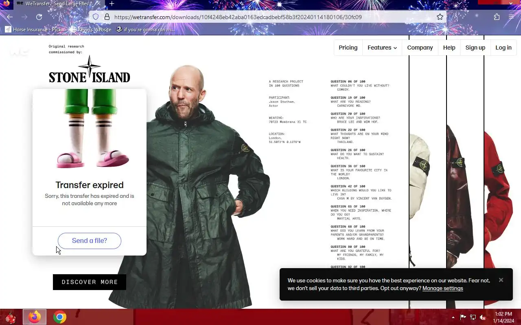Open the "if you're gonna ran m..." bookmark
The image size is (521, 325).
(145, 30)
